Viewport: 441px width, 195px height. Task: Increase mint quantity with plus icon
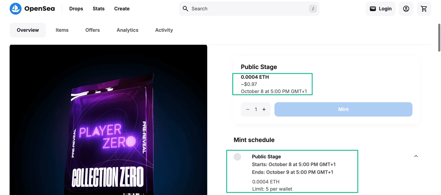tap(264, 109)
